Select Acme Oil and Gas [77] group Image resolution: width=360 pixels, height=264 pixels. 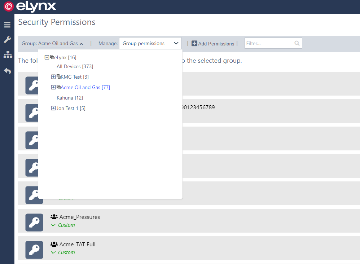(85, 87)
